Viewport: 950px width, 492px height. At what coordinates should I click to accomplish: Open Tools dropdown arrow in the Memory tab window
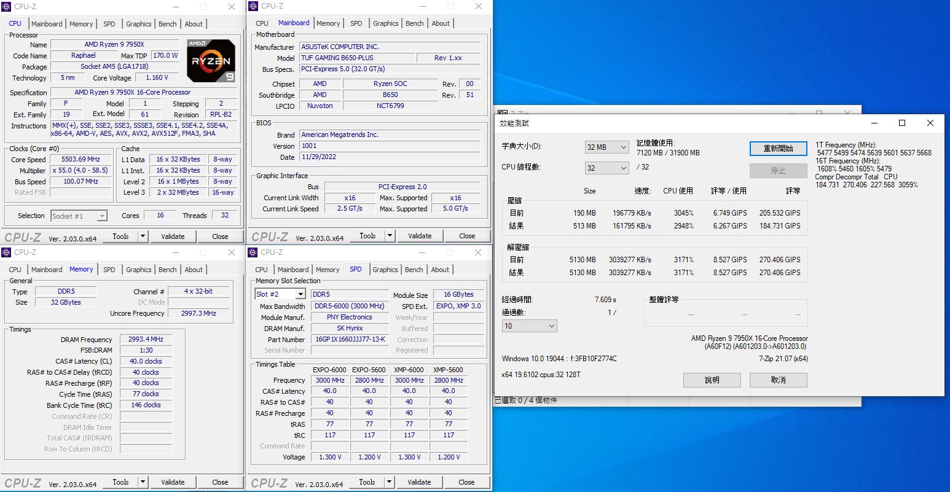(x=143, y=482)
